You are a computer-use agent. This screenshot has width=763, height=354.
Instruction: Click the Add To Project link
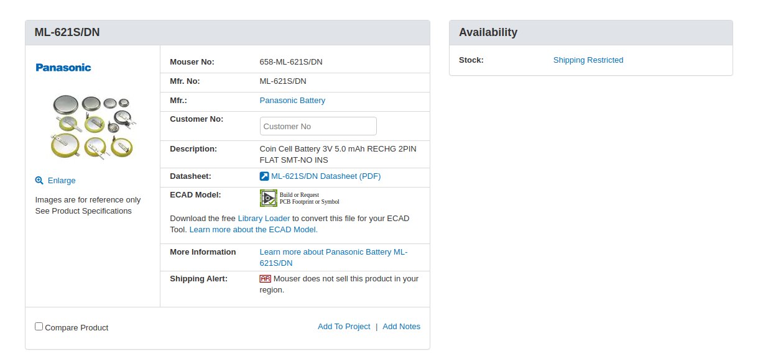coord(344,327)
